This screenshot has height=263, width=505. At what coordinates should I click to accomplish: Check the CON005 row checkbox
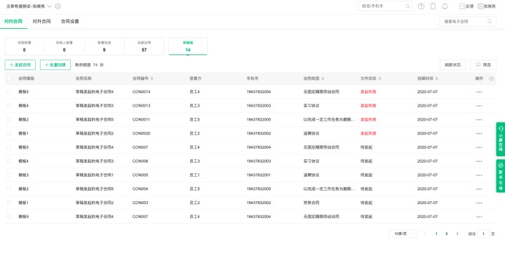(x=9, y=175)
